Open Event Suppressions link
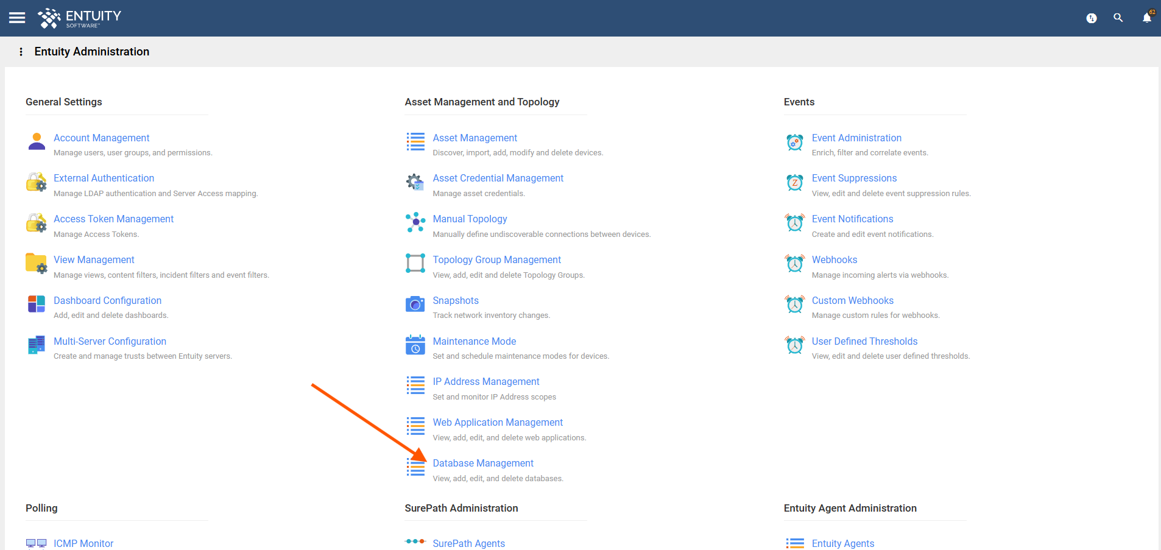This screenshot has width=1161, height=550. (854, 178)
